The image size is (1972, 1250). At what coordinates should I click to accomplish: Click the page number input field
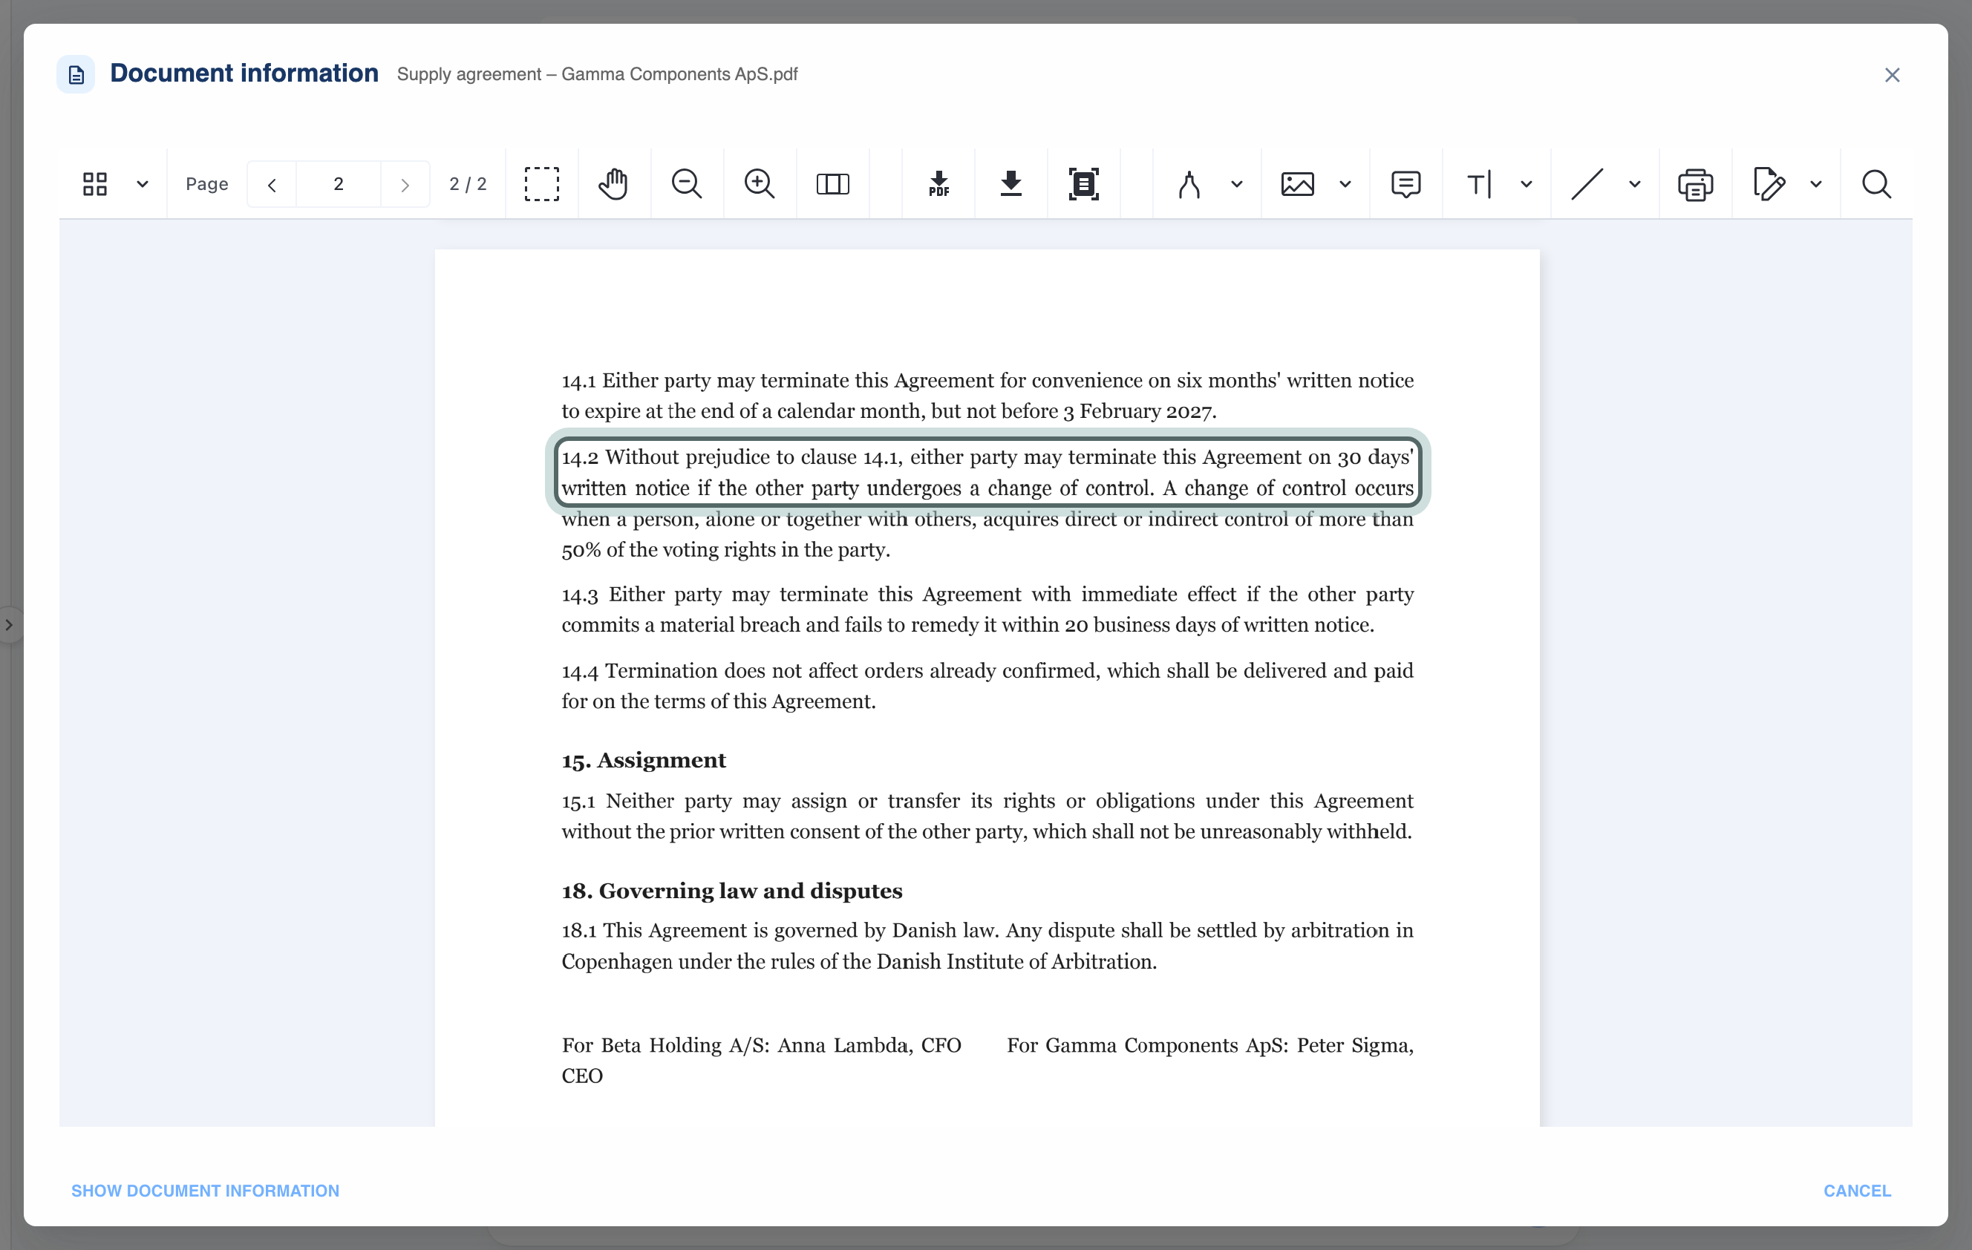339,184
